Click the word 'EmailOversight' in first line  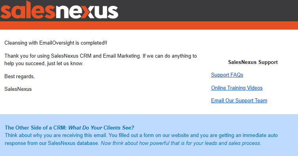click(57, 43)
